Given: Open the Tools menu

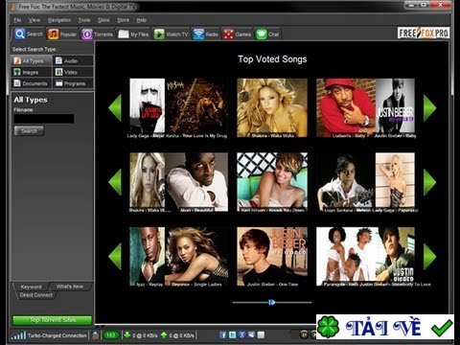Looking at the screenshot, I should point(84,20).
